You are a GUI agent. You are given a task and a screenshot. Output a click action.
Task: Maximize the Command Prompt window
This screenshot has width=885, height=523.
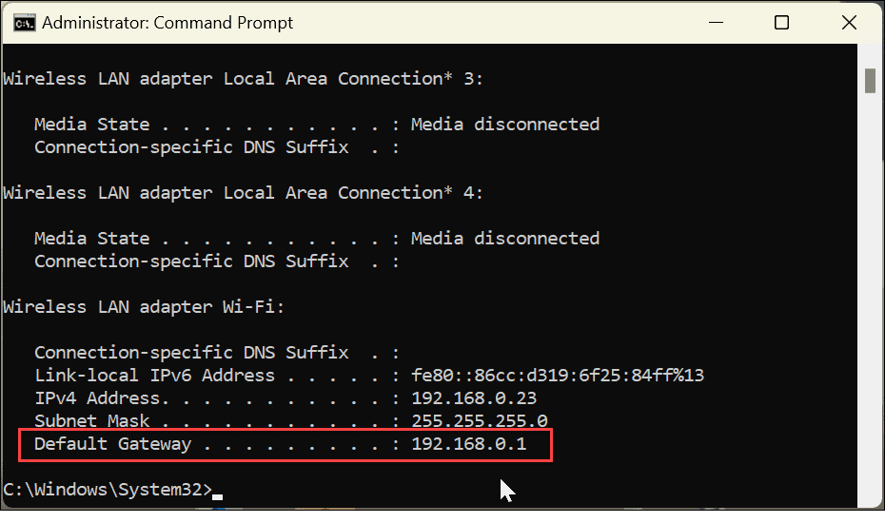[x=781, y=23]
